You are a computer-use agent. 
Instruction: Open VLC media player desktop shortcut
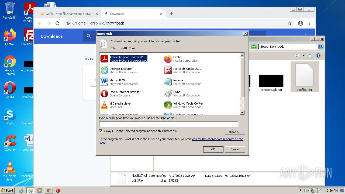pos(10,171)
